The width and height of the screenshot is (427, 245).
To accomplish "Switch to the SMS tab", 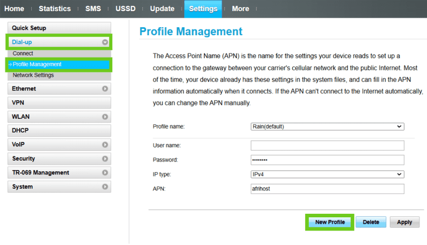I will click(93, 9).
